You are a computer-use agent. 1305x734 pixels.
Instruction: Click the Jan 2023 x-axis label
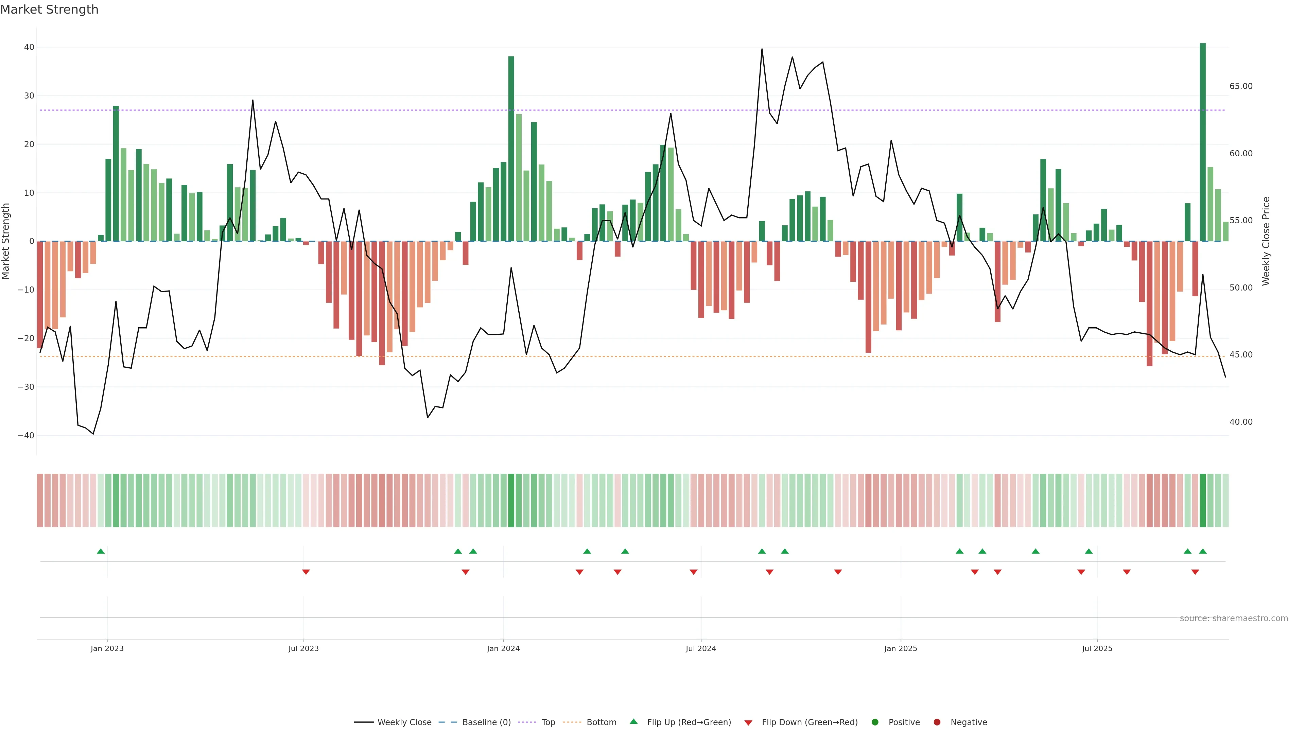coord(107,648)
